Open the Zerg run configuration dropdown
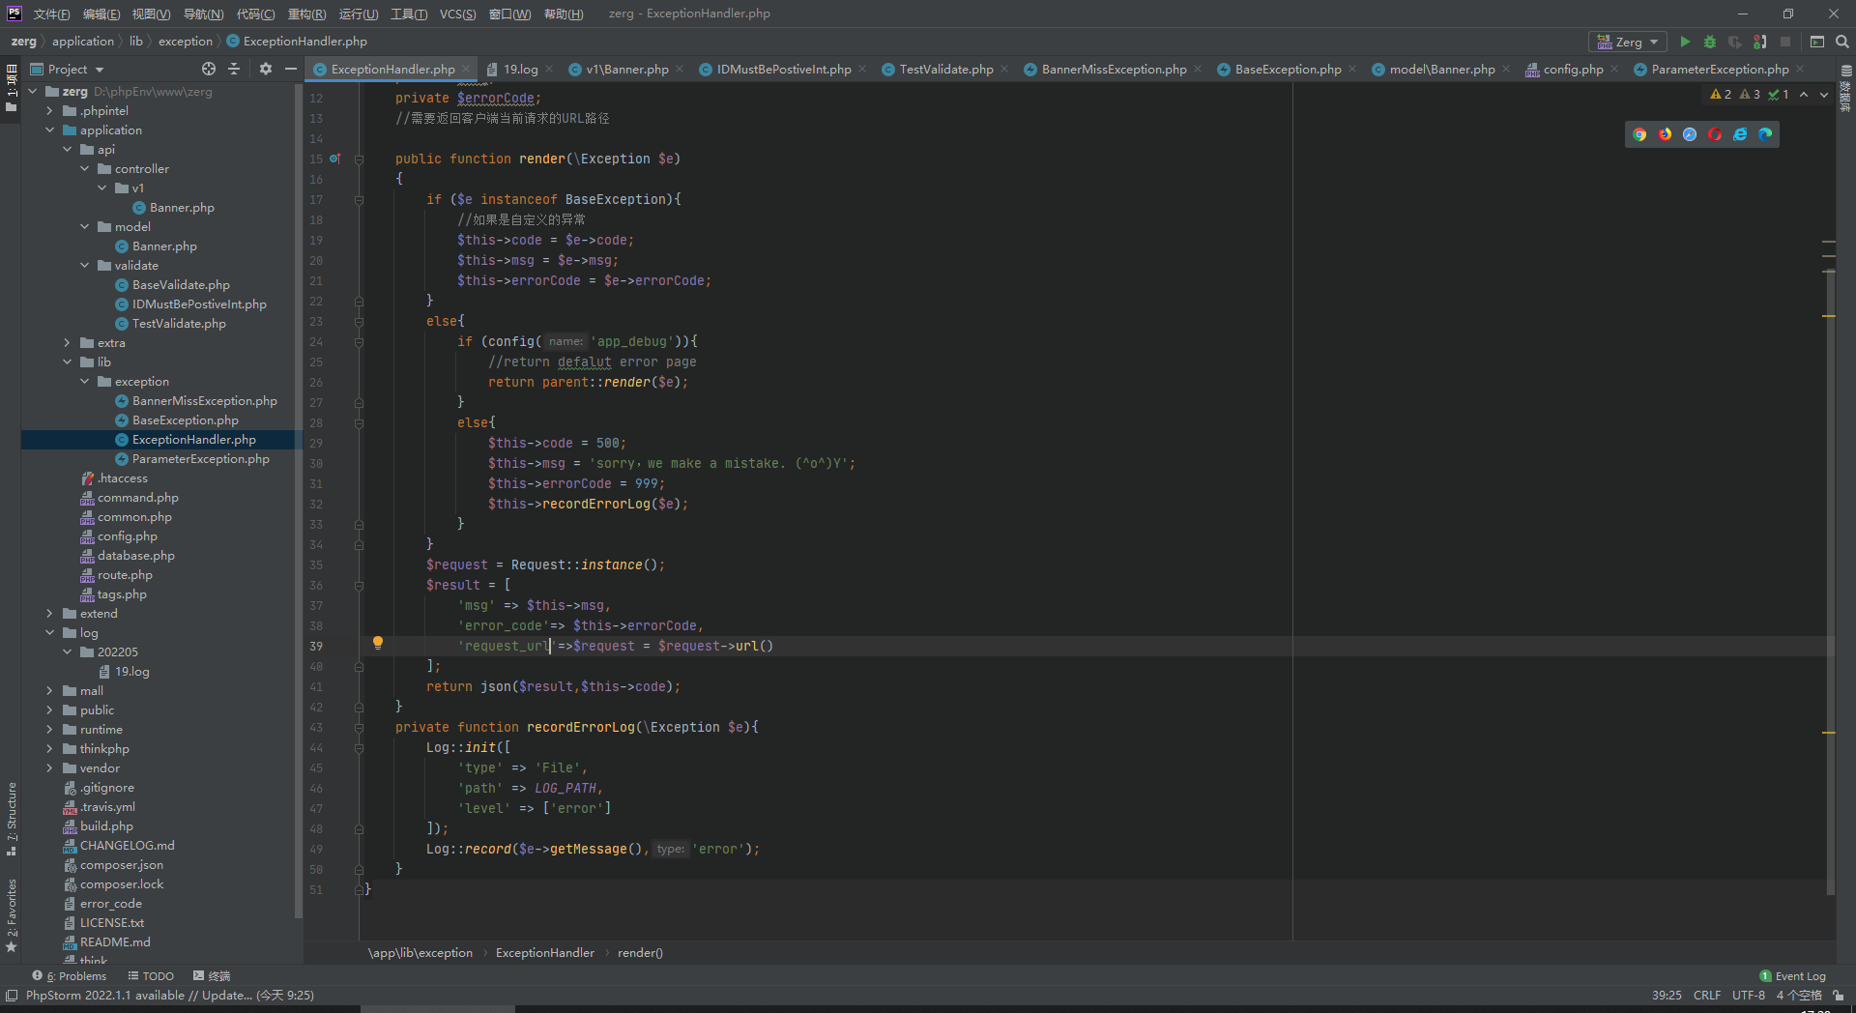The width and height of the screenshot is (1856, 1013). [x=1628, y=42]
